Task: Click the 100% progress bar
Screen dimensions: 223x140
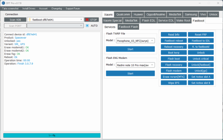Action: pos(52,135)
